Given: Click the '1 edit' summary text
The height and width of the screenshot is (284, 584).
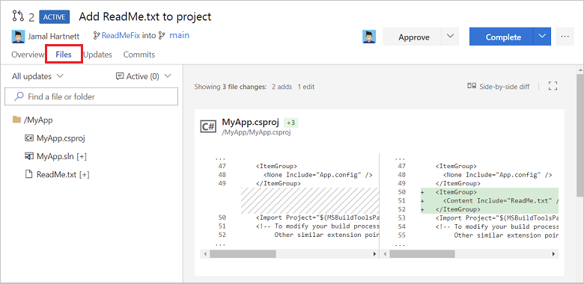Looking at the screenshot, I should [x=306, y=87].
